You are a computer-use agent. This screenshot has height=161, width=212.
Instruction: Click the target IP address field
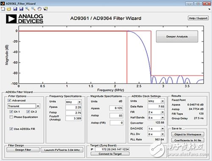(x=112, y=149)
